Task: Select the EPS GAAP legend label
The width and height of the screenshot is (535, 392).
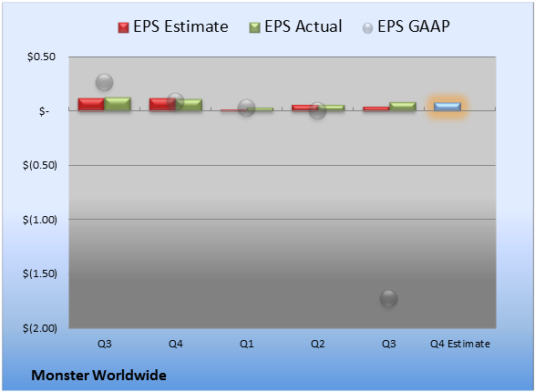Action: [x=414, y=26]
